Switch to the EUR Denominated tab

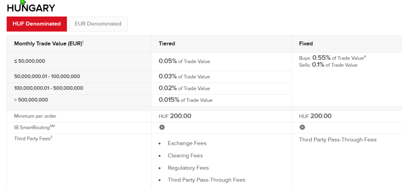(x=98, y=24)
